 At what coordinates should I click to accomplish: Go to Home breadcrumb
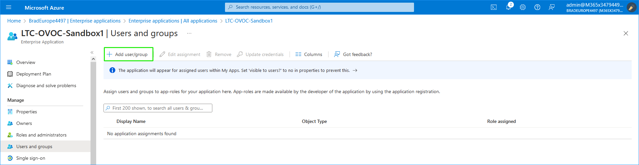pos(14,21)
